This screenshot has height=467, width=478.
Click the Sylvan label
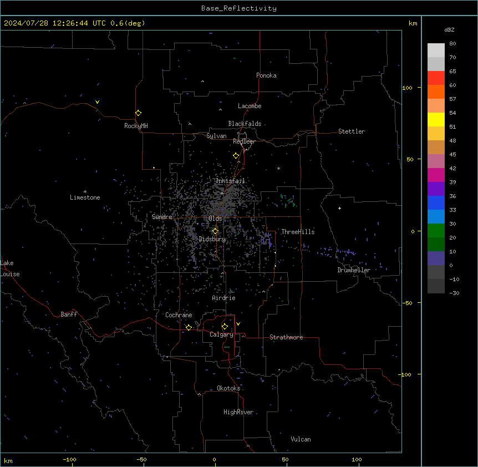[216, 136]
